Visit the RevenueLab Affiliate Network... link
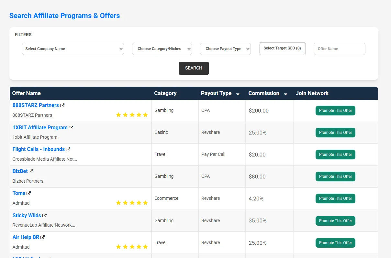This screenshot has height=258, width=391. pos(44,225)
